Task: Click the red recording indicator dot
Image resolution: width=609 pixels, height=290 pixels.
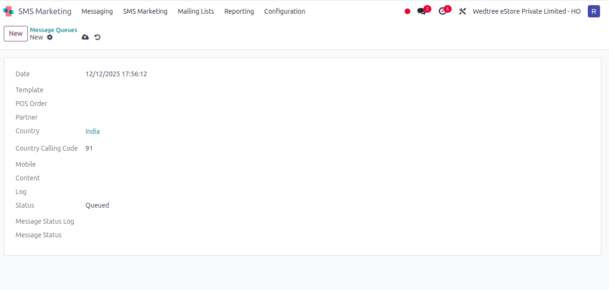Action: [407, 11]
